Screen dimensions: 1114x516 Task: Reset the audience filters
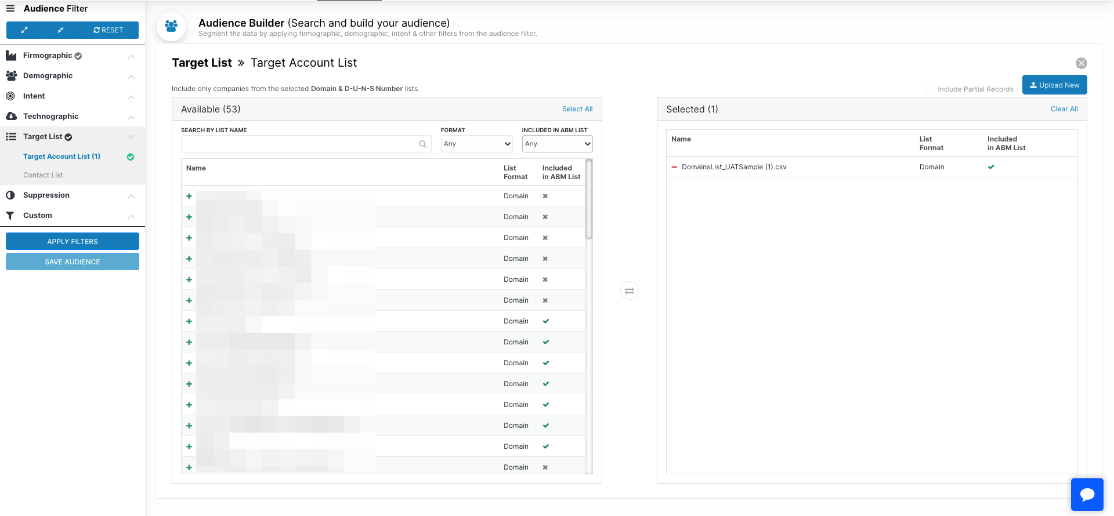tap(108, 30)
